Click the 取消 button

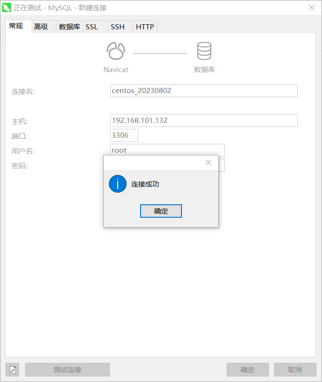pyautogui.click(x=295, y=369)
